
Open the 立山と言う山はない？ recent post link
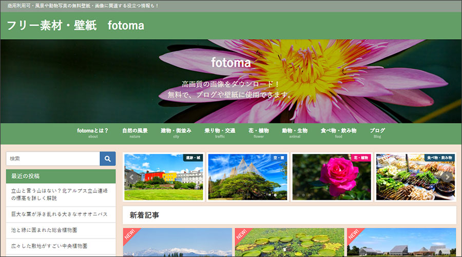coord(60,194)
